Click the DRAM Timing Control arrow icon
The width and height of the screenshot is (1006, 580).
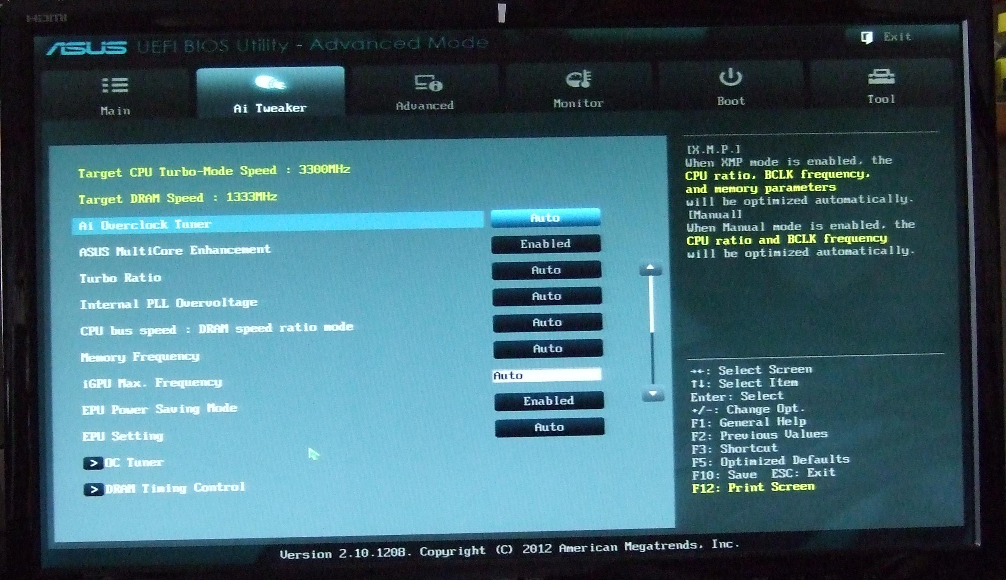94,489
